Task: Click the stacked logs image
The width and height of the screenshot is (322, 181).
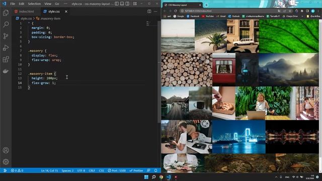Action: pyautogui.click(x=187, y=69)
